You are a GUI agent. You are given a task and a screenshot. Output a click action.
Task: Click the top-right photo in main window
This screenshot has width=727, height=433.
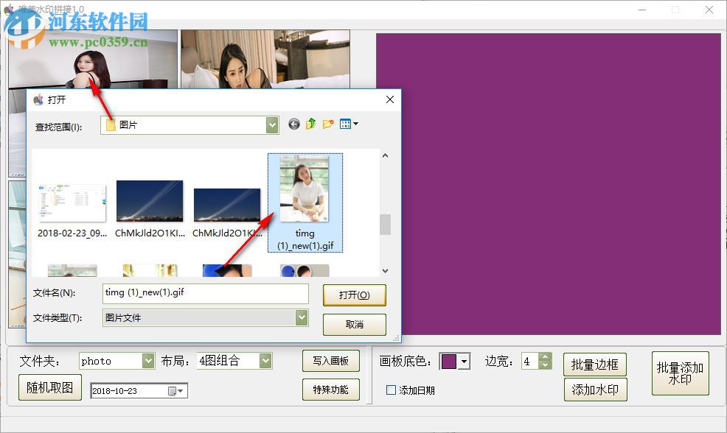265,59
